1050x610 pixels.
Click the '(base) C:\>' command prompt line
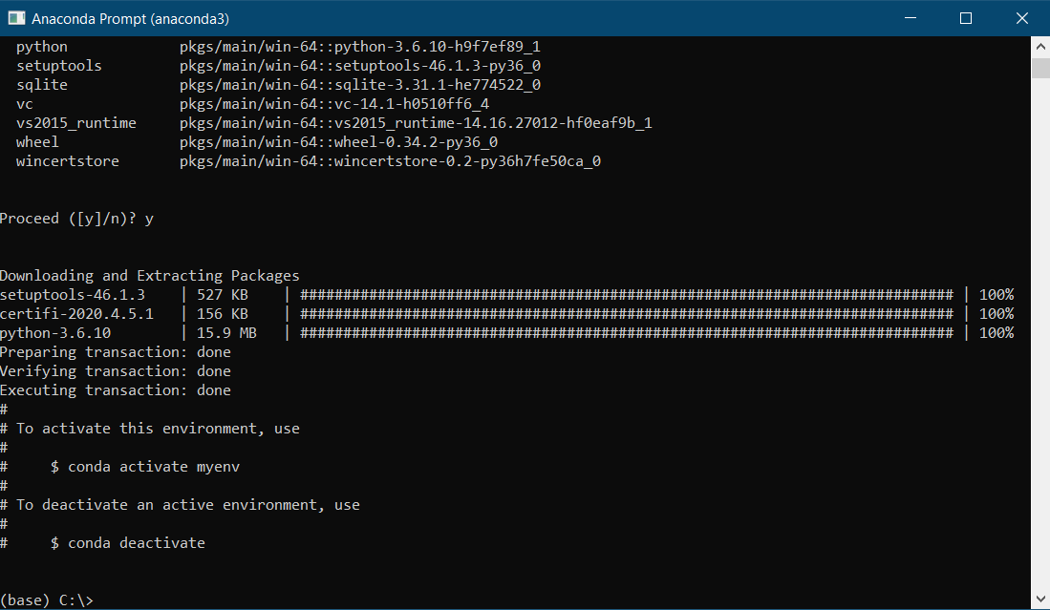pyautogui.click(x=47, y=599)
